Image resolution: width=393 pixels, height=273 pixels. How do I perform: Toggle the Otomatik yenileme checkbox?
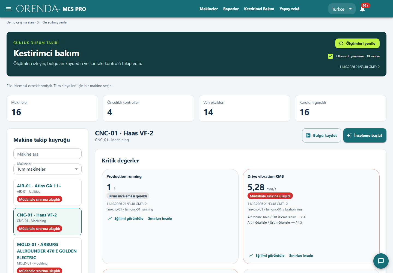coord(331,56)
